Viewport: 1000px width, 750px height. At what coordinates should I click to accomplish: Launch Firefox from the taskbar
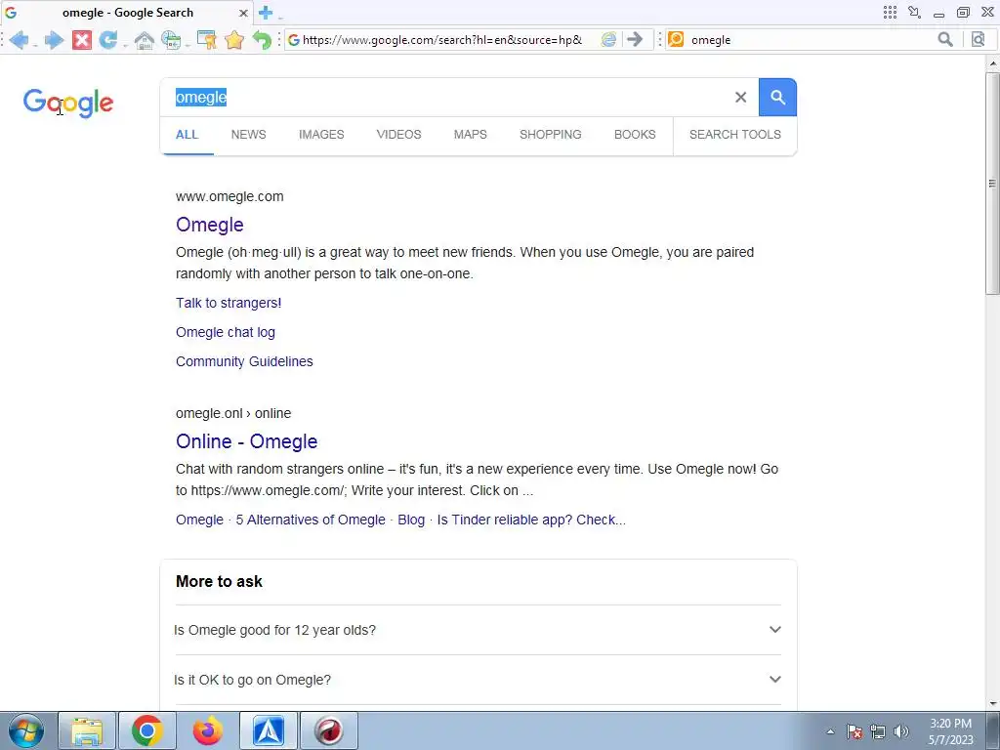(208, 730)
